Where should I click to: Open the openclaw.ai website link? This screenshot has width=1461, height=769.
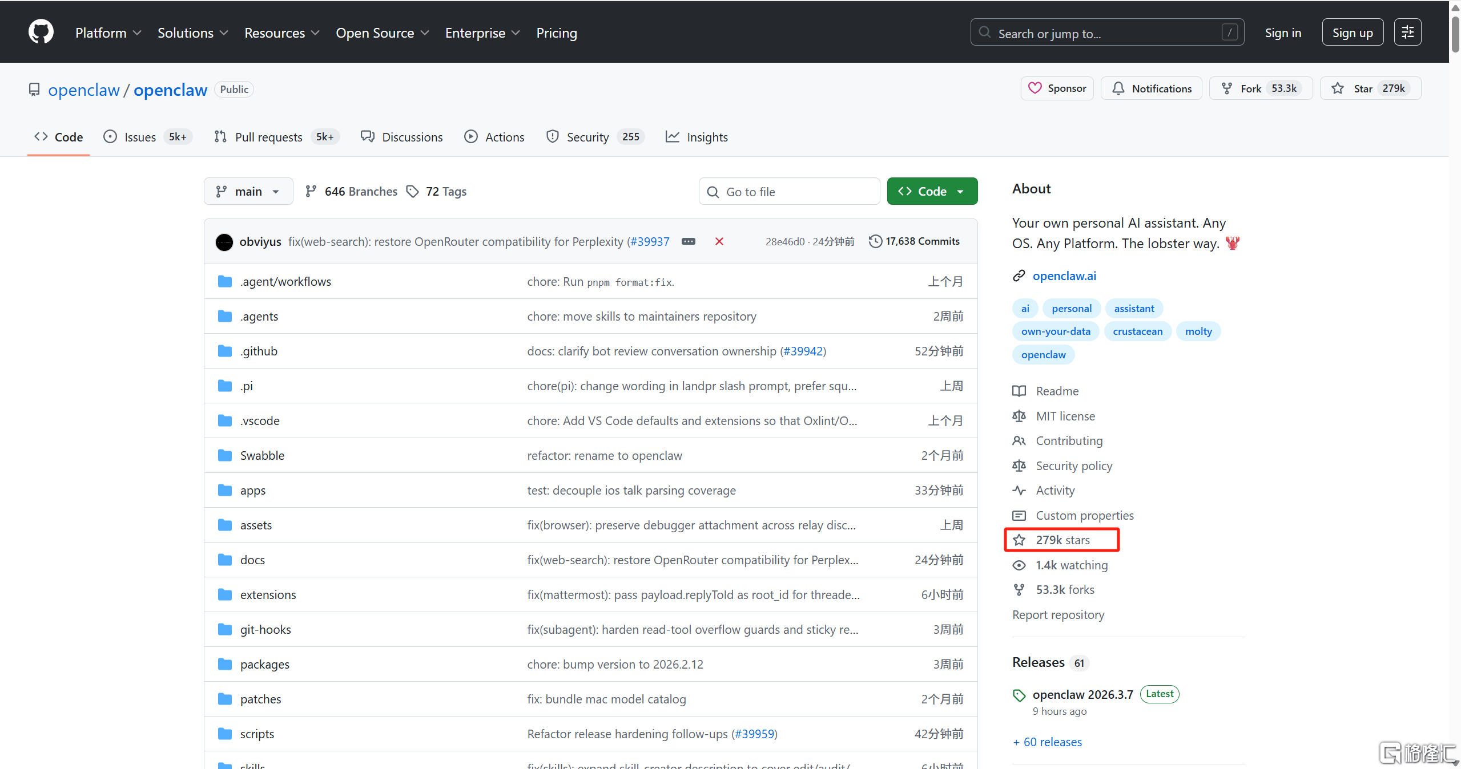coord(1064,276)
